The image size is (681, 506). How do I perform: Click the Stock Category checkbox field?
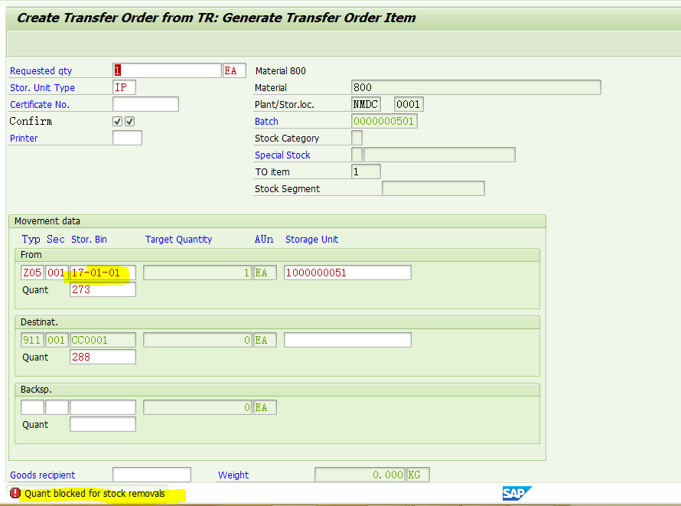357,138
